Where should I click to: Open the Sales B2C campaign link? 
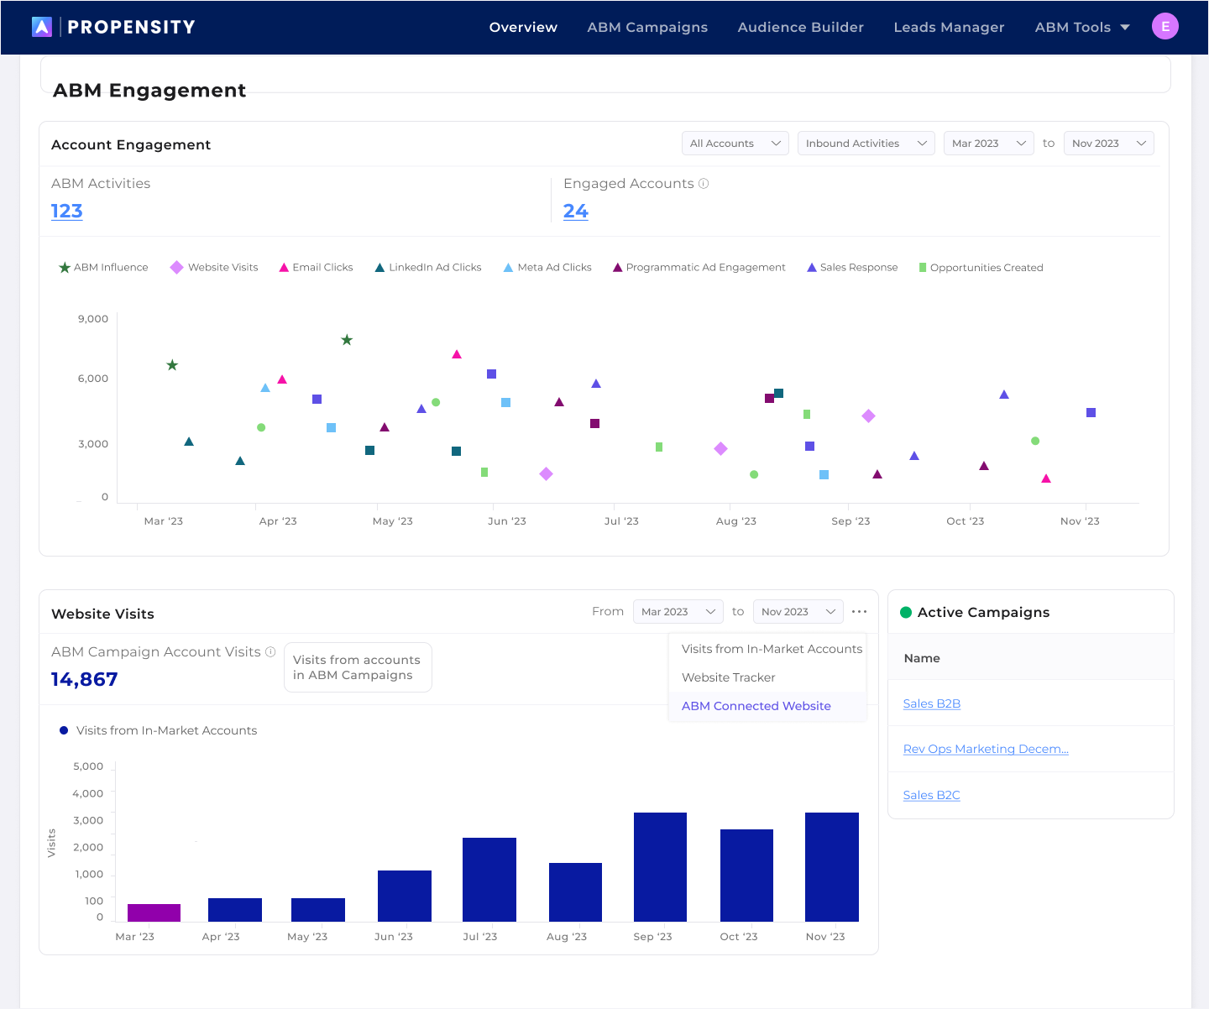click(x=932, y=795)
